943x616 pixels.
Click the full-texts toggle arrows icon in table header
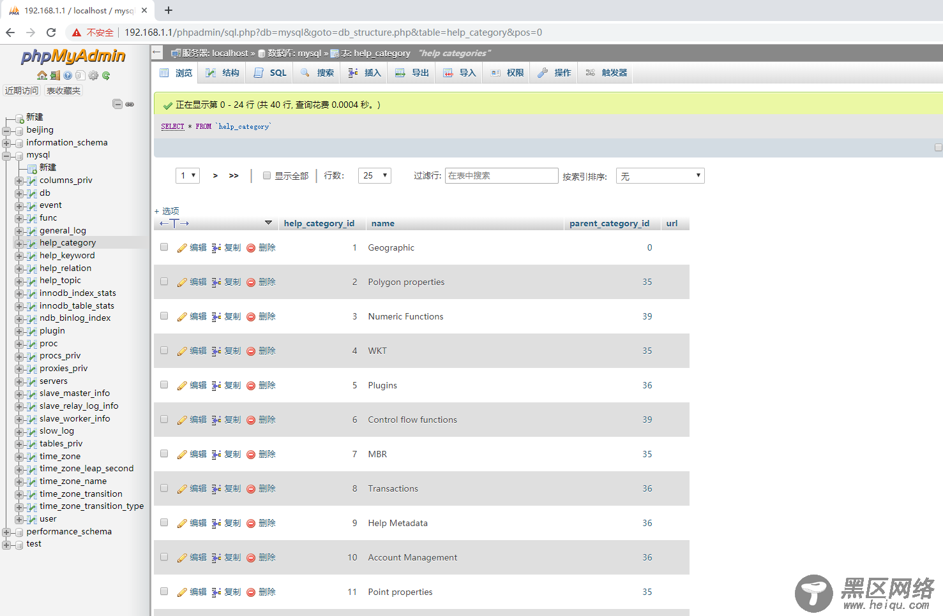click(174, 223)
